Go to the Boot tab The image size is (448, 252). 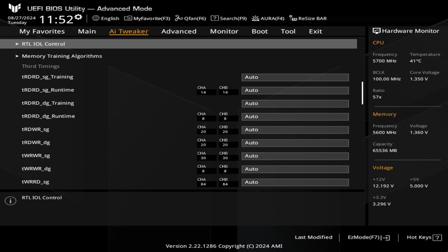pos(260,31)
